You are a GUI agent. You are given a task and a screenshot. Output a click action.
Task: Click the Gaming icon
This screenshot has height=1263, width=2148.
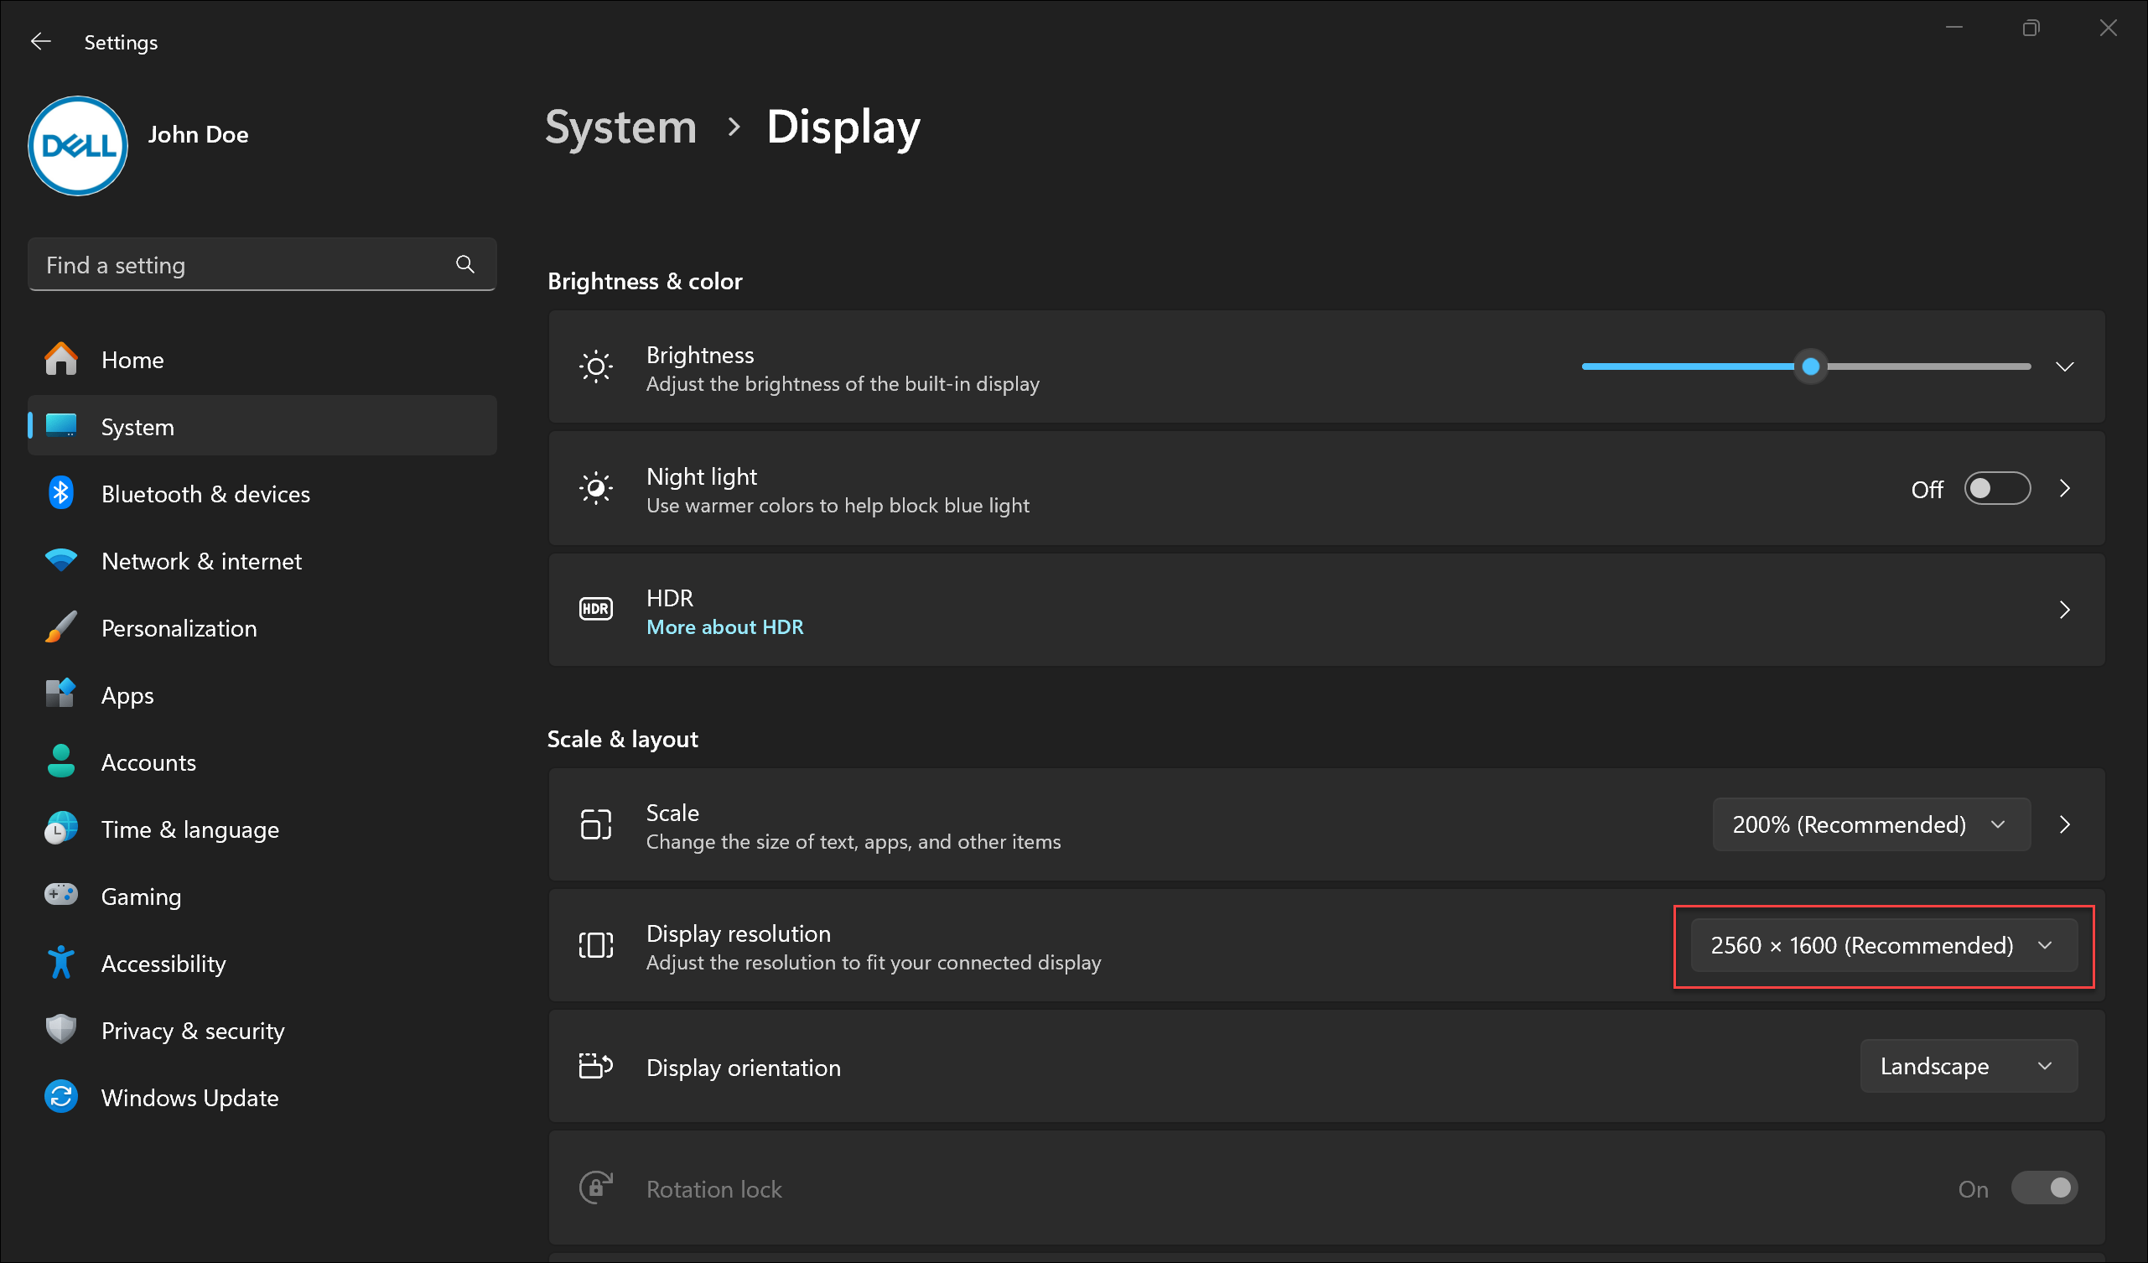(x=62, y=897)
